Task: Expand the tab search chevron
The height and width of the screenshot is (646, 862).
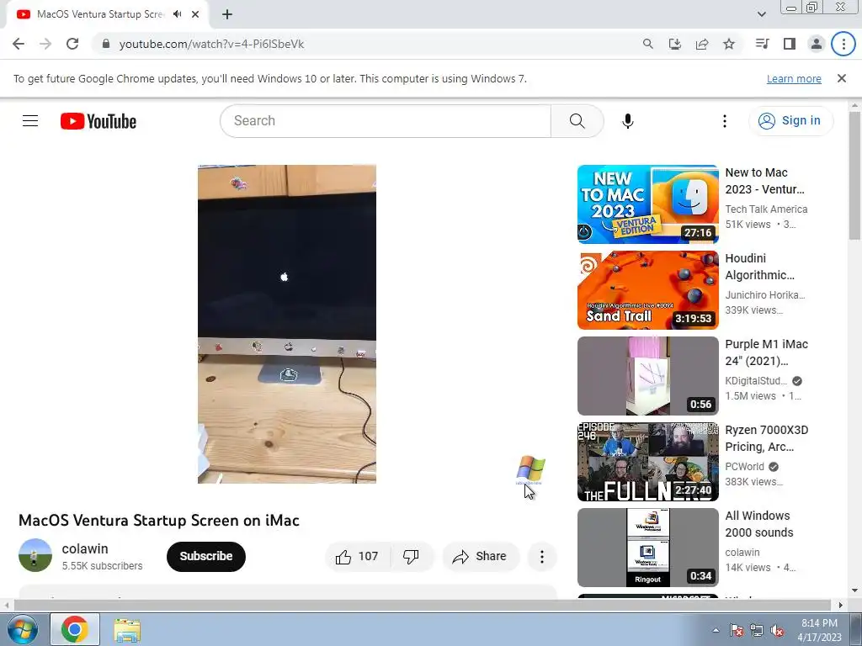Action: coord(761,14)
